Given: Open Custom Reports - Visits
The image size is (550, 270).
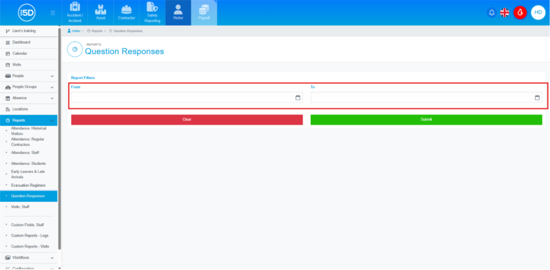Looking at the screenshot, I should point(30,246).
